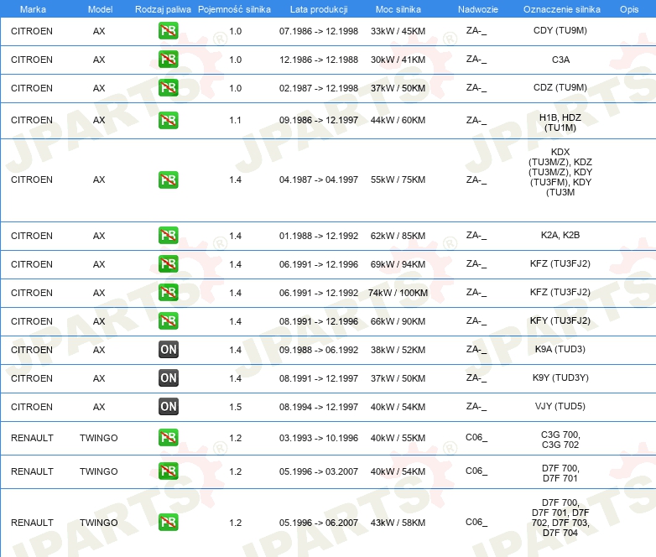Click power value 66kW / 90KM

point(398,321)
